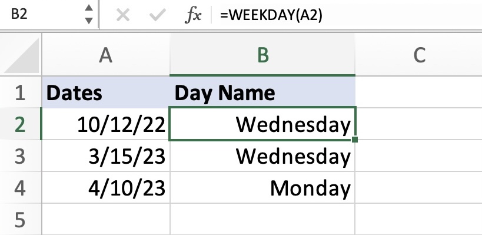Screen dimensions: 482x235
Task: Click the formula bar text =WEEKDAY(A2)
Action: pyautogui.click(x=271, y=15)
